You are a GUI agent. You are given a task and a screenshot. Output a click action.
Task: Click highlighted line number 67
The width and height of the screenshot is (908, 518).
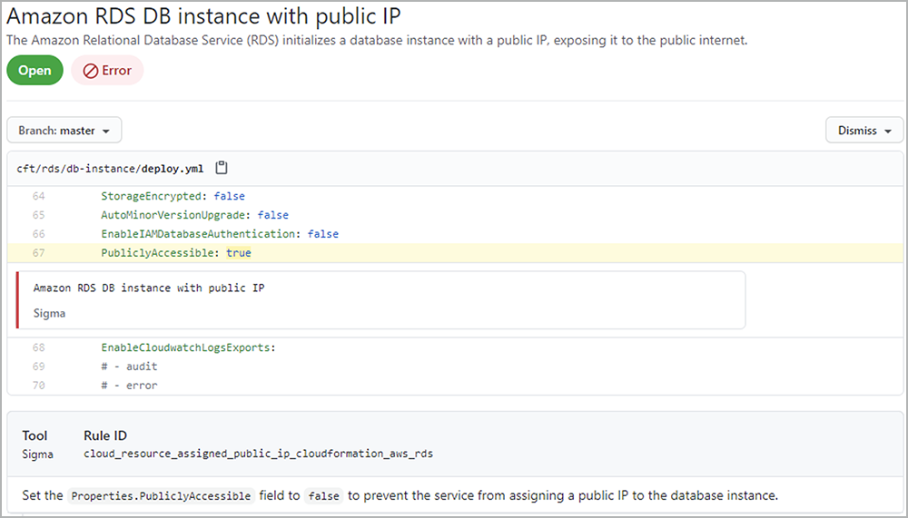click(x=38, y=253)
